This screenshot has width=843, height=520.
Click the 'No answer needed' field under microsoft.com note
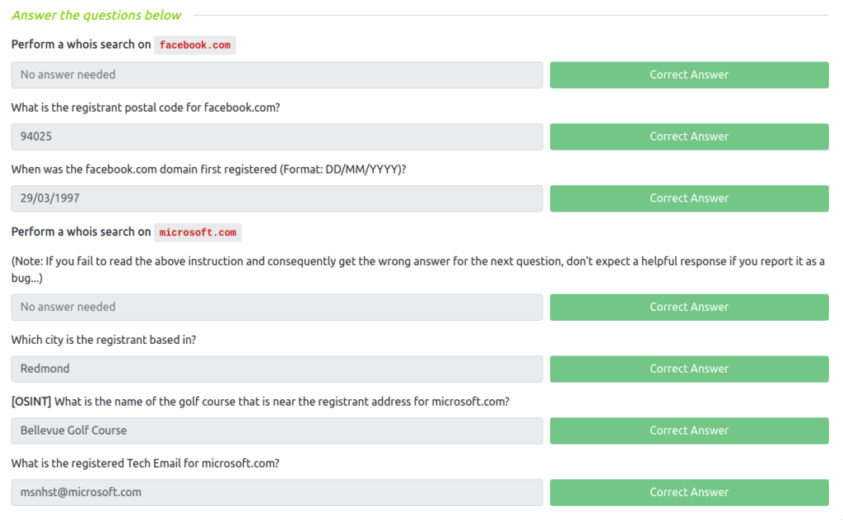277,307
